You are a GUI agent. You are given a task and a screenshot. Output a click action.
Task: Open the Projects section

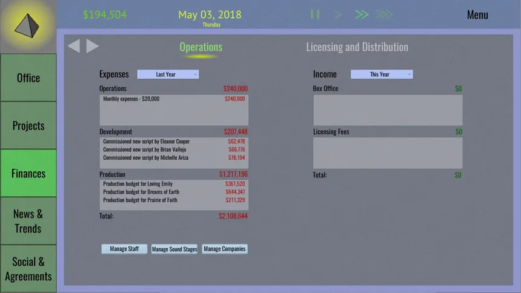click(x=28, y=125)
